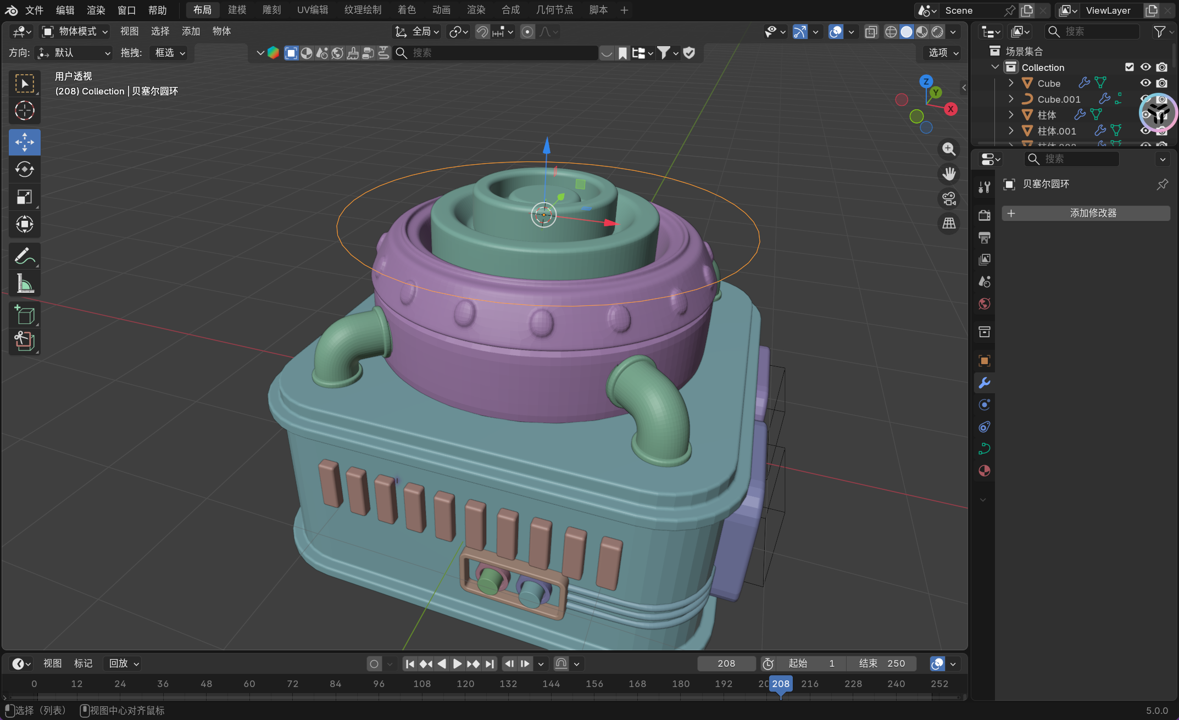Uncheck Collection exclude checkbox

(1130, 67)
